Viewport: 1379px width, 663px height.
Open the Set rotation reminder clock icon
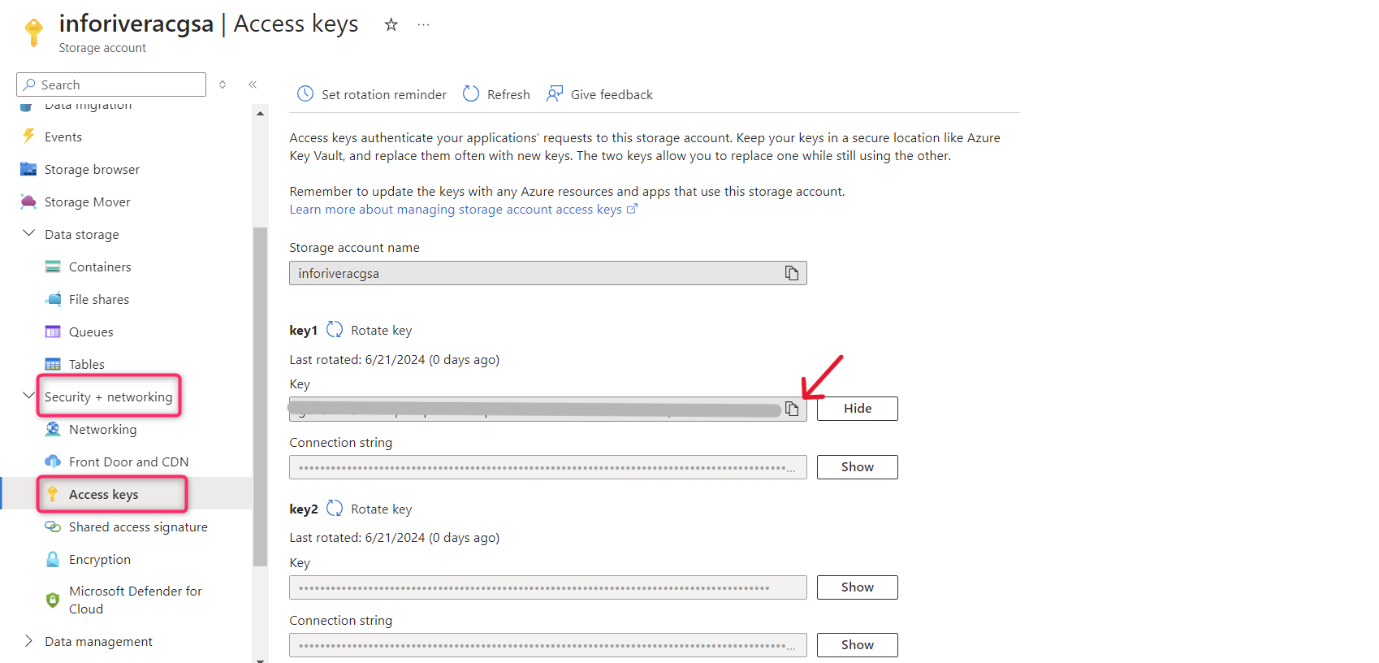coord(305,94)
